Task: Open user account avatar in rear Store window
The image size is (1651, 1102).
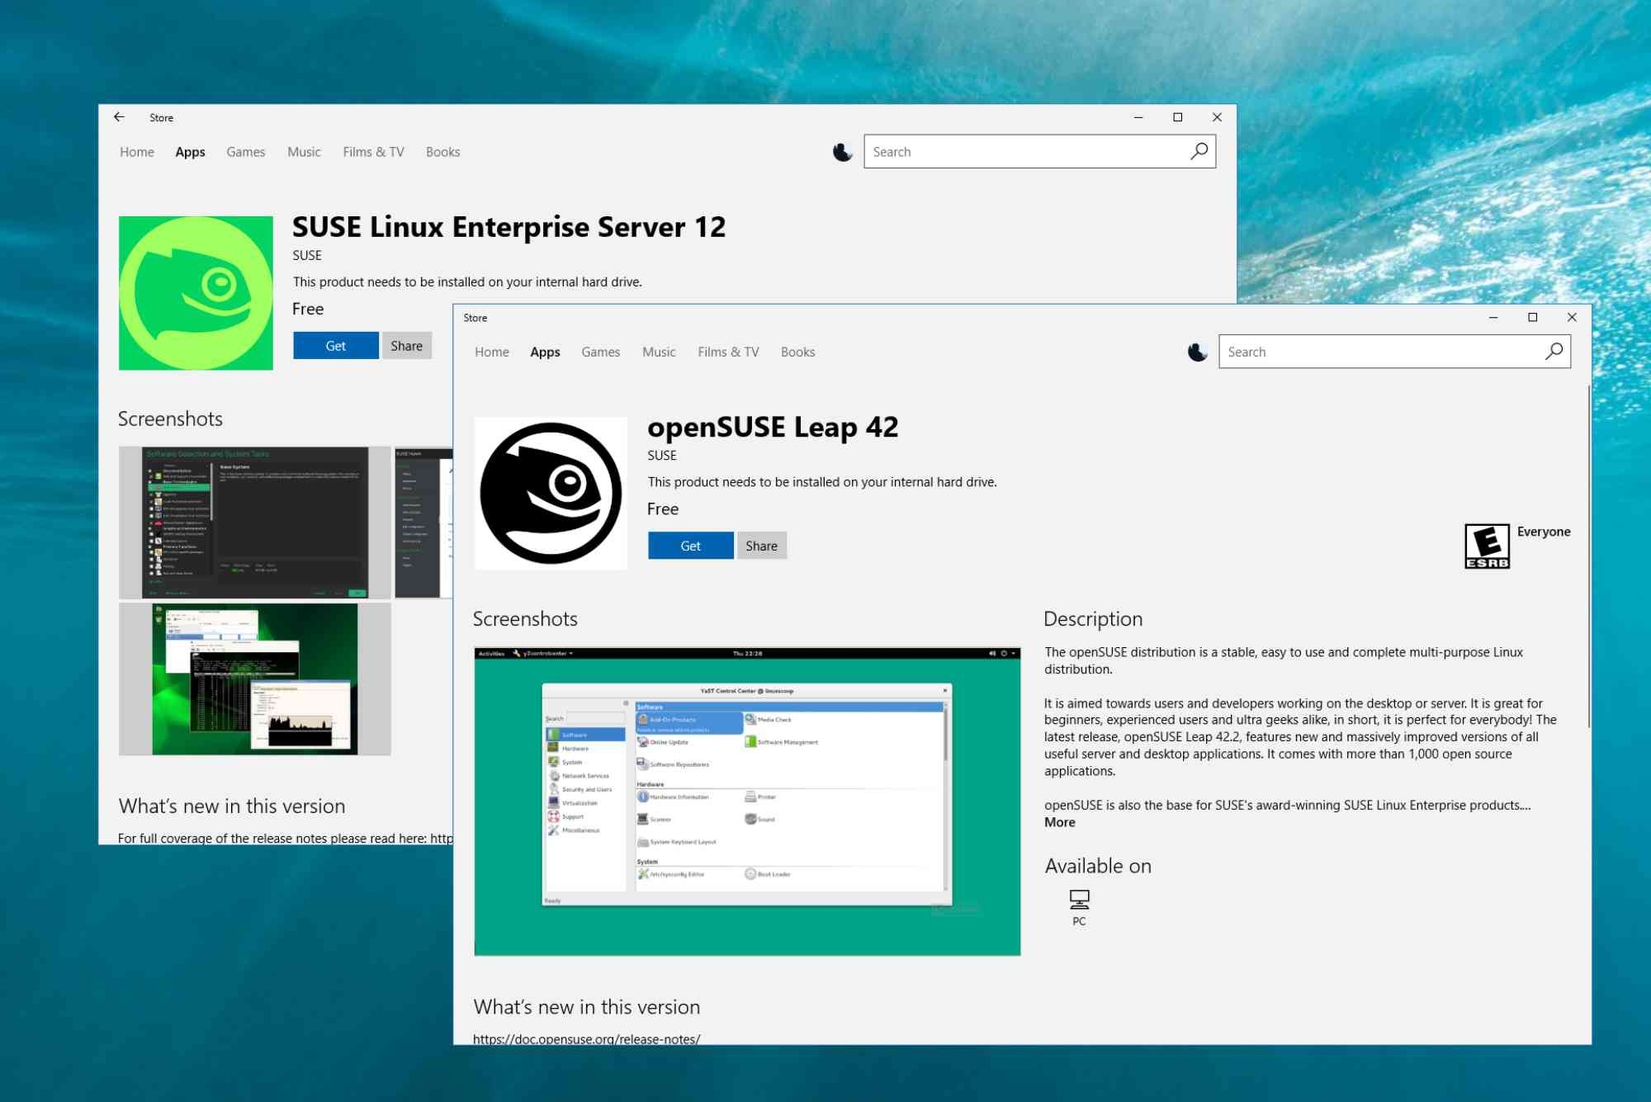Action: (x=842, y=152)
